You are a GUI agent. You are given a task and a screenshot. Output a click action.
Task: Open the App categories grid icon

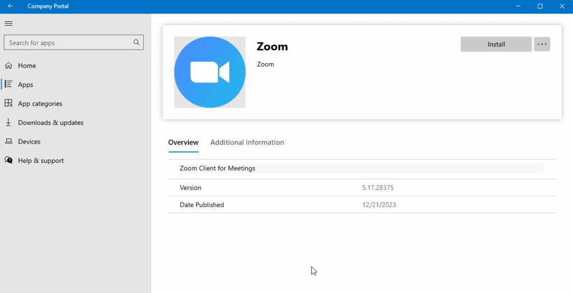tap(8, 104)
